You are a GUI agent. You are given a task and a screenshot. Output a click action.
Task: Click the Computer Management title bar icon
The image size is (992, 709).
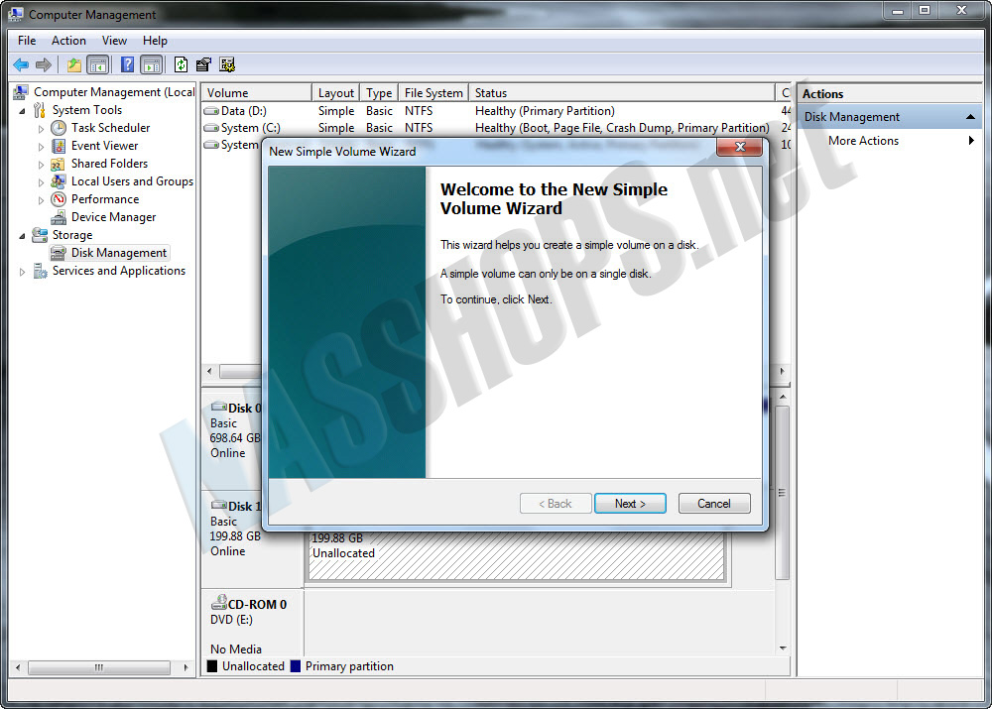tap(16, 14)
